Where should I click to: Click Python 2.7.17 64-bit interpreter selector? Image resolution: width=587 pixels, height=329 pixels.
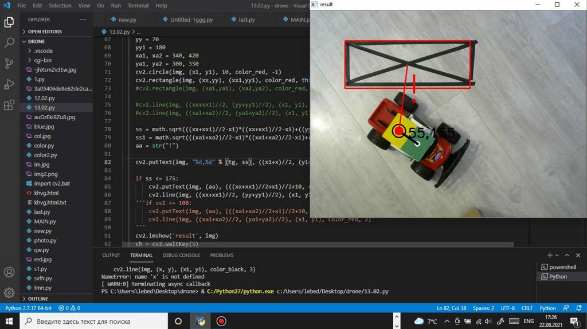click(x=28, y=308)
